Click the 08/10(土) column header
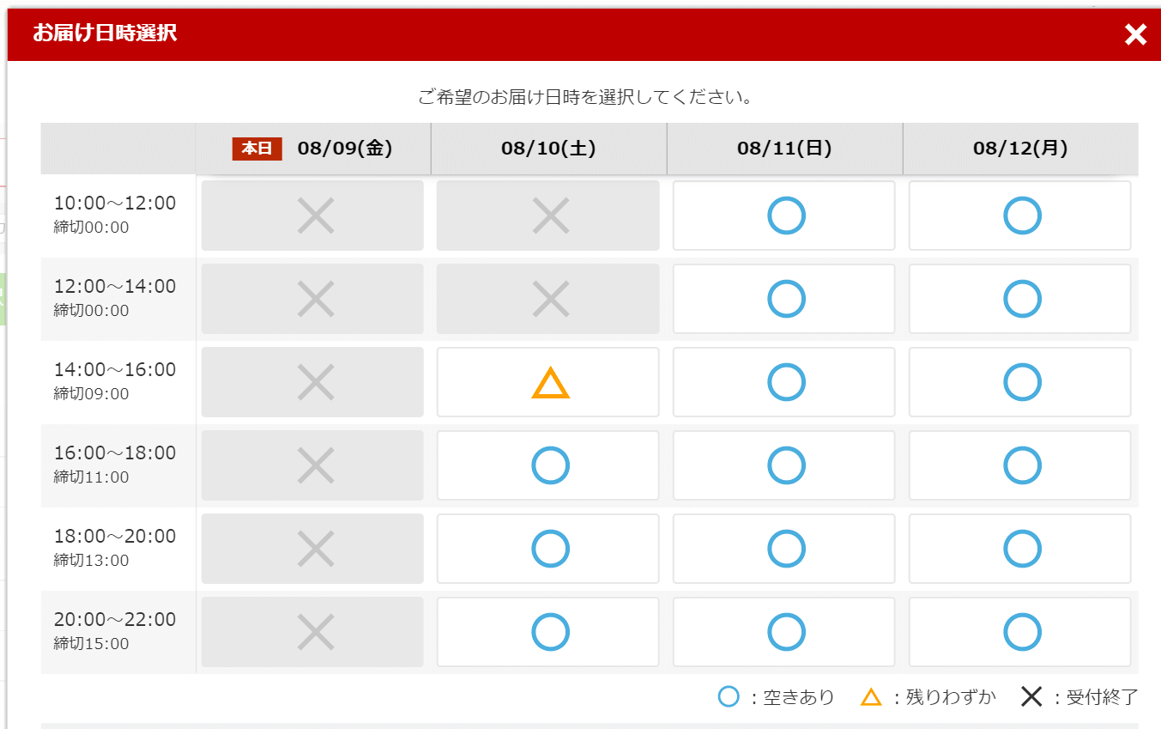The image size is (1161, 729). [x=548, y=149]
